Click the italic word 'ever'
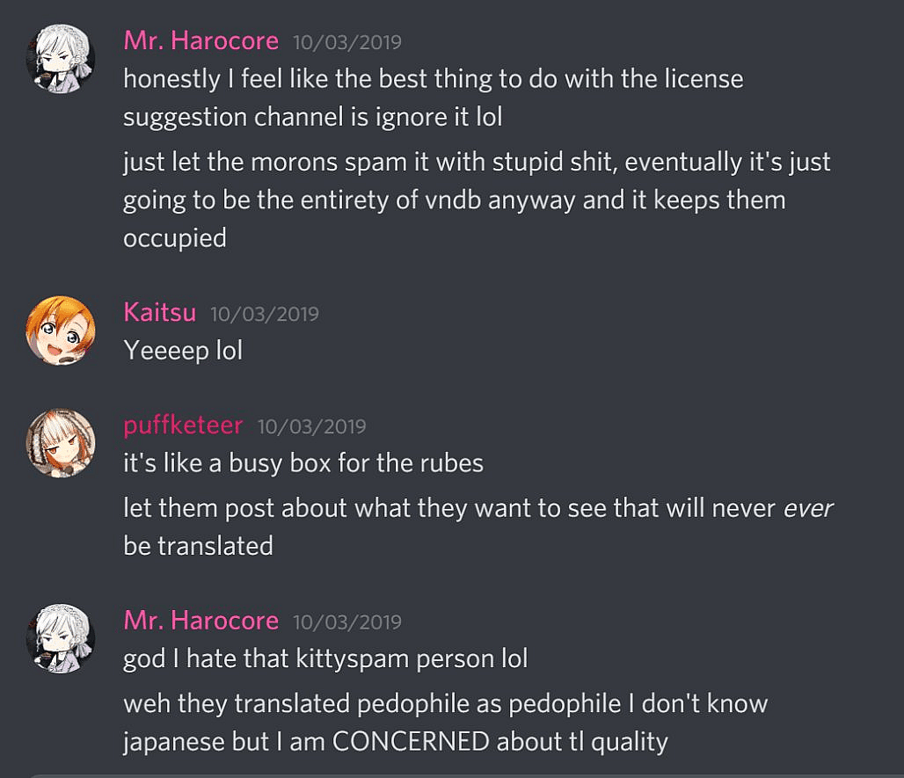This screenshot has width=904, height=778. pos(808,508)
